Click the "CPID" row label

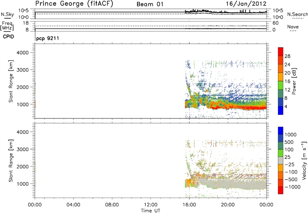[8, 37]
